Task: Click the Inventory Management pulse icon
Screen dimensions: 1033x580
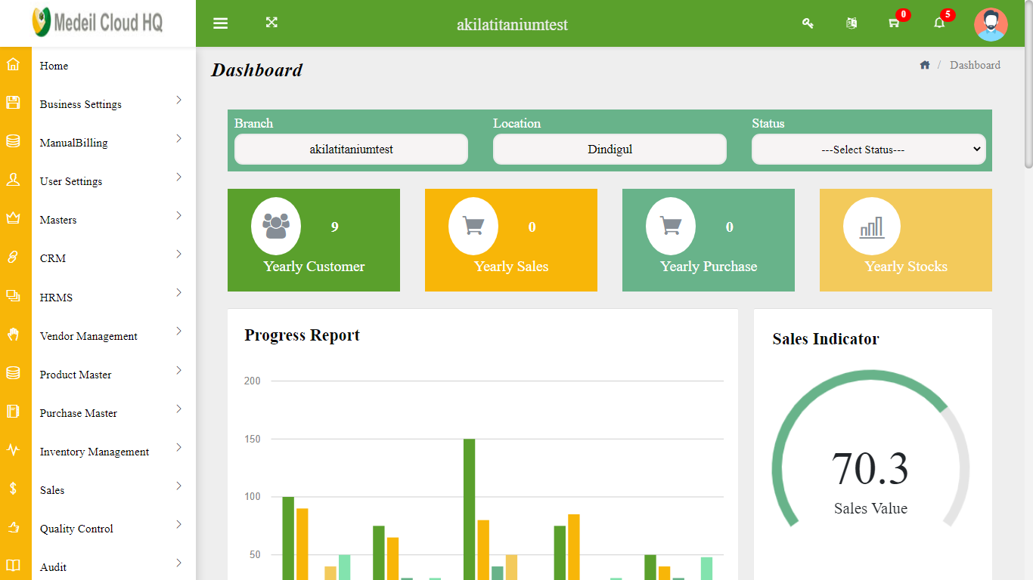Action: (13, 449)
